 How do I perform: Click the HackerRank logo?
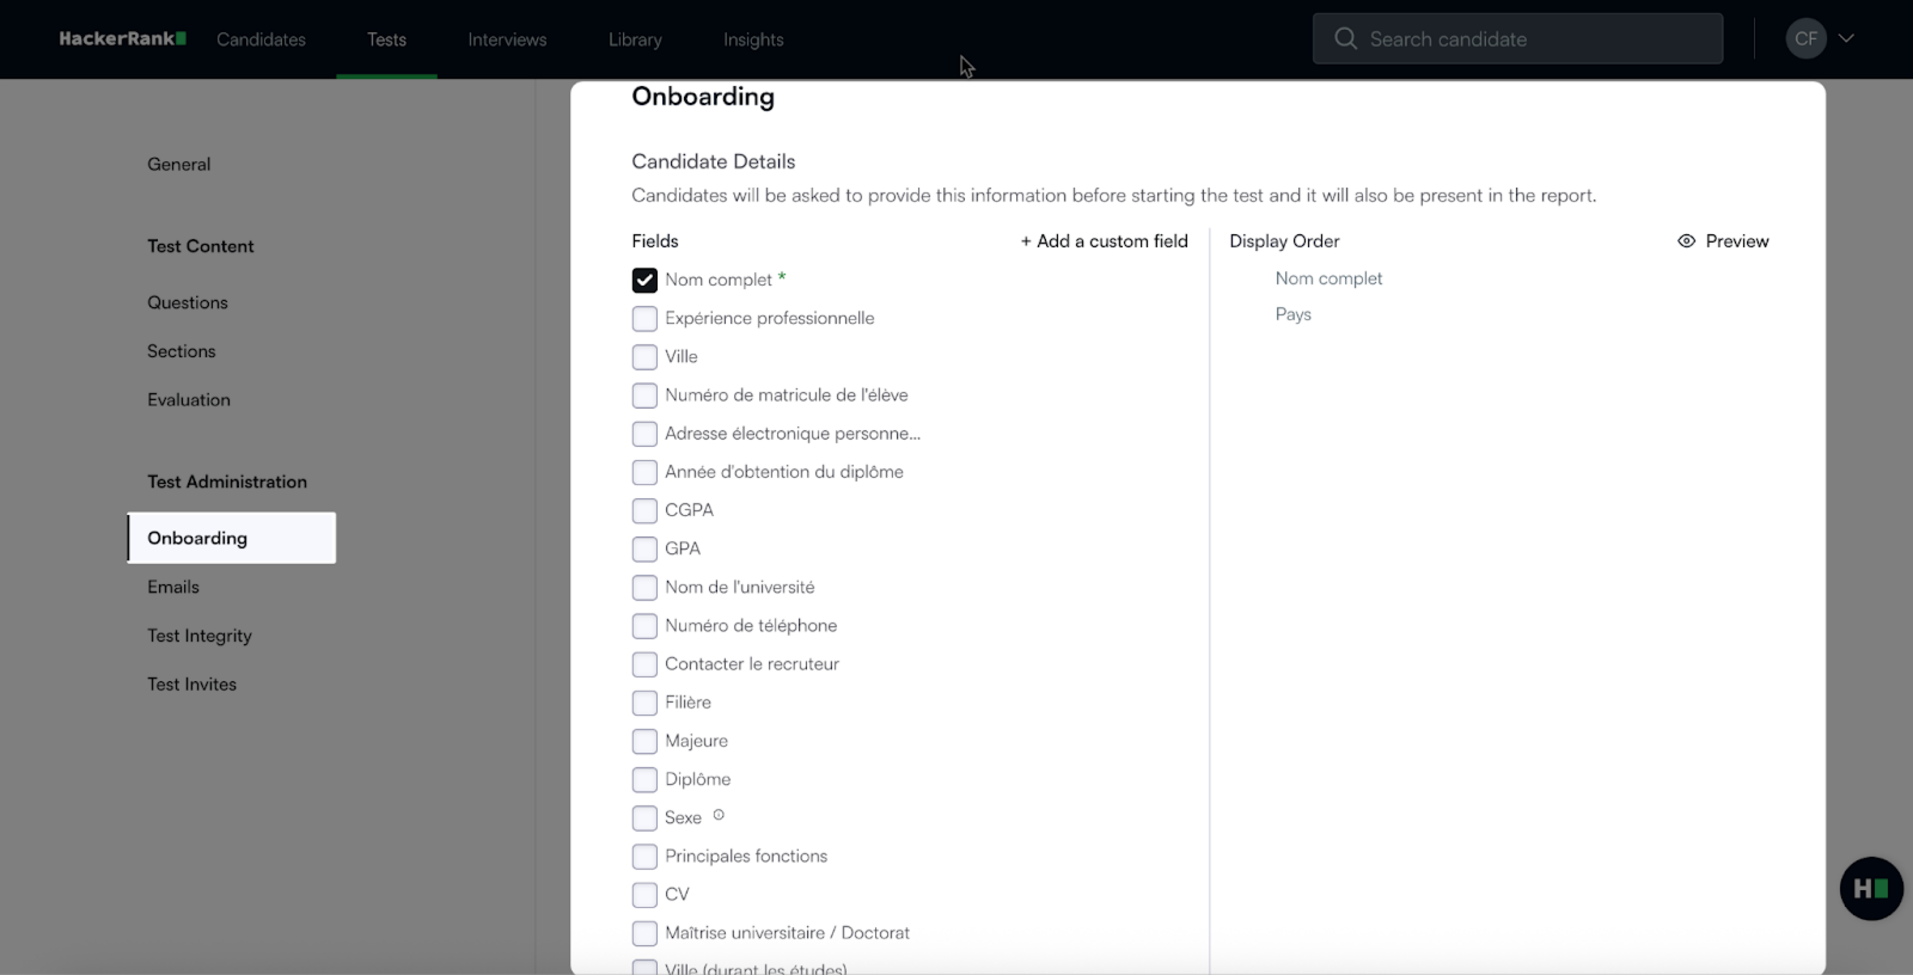click(123, 39)
